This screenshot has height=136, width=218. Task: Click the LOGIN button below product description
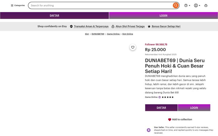pyautogui.click(x=194, y=108)
